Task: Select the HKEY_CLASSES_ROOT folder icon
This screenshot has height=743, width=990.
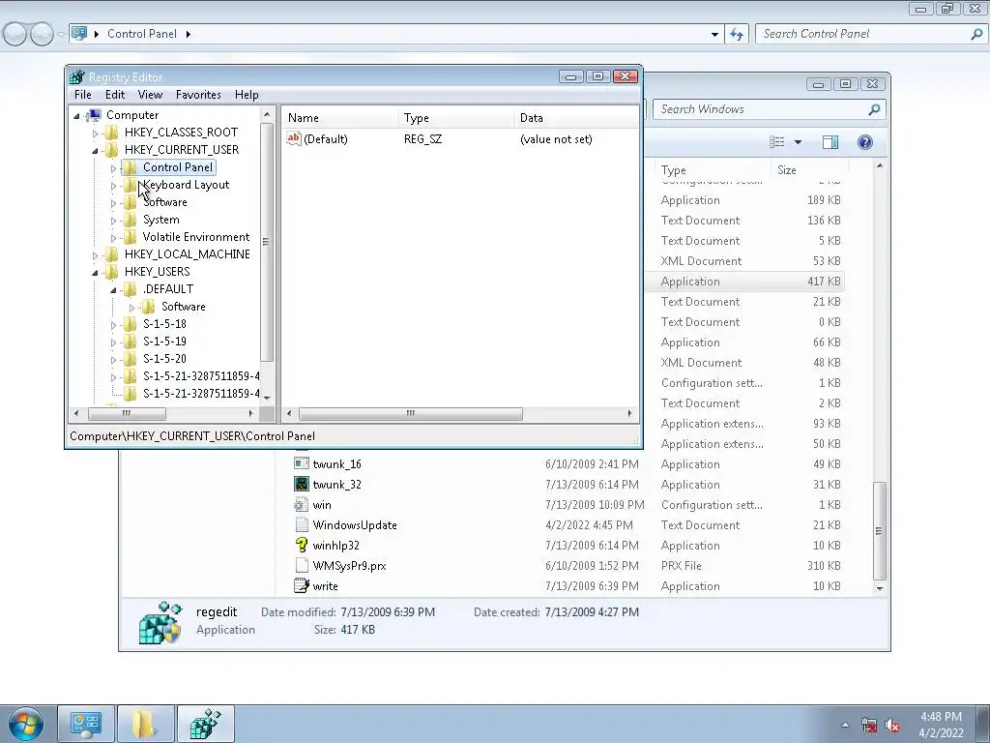Action: (x=112, y=132)
